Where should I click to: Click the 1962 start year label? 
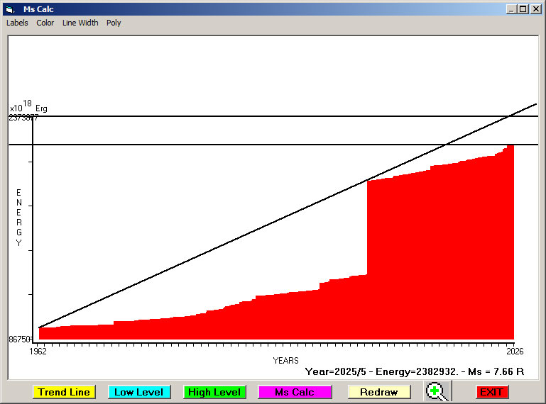tap(37, 351)
